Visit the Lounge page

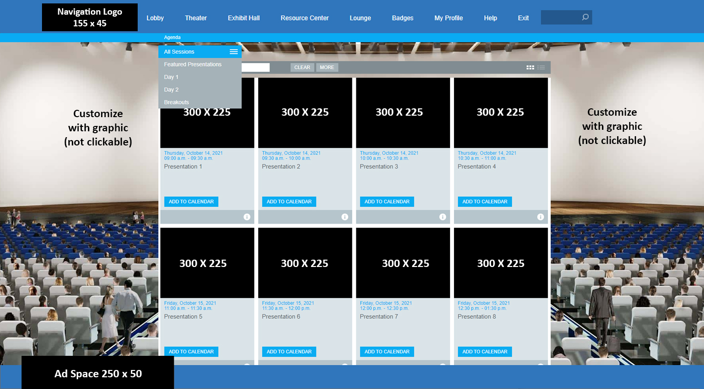point(360,18)
